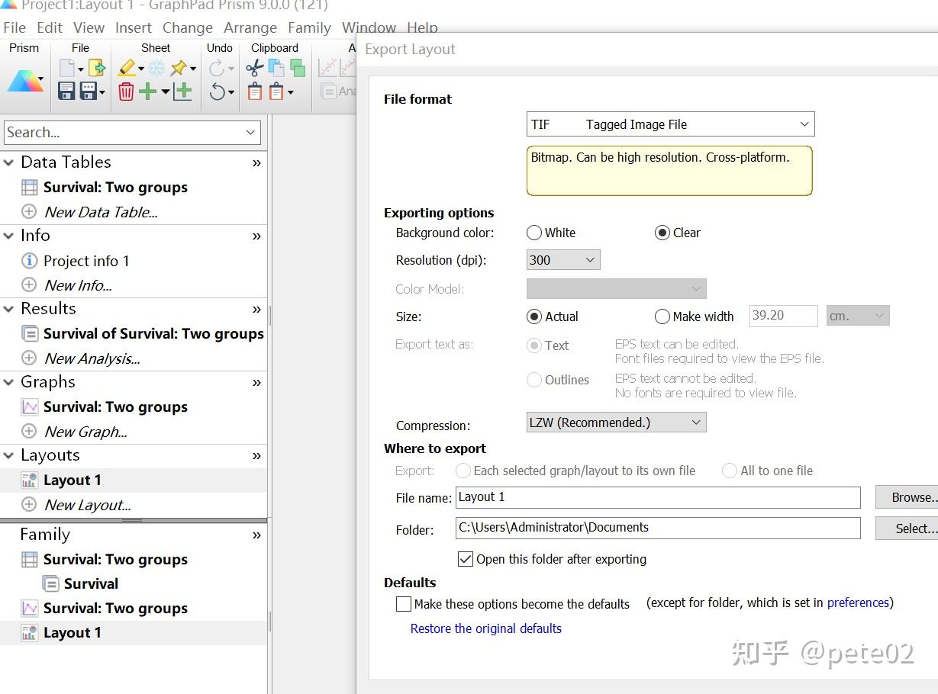Uncheck Open this folder after exporting
The height and width of the screenshot is (694, 938).
[x=466, y=559]
